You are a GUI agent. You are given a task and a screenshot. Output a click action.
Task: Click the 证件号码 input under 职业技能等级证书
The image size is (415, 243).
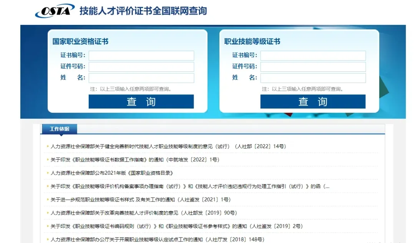(312, 66)
